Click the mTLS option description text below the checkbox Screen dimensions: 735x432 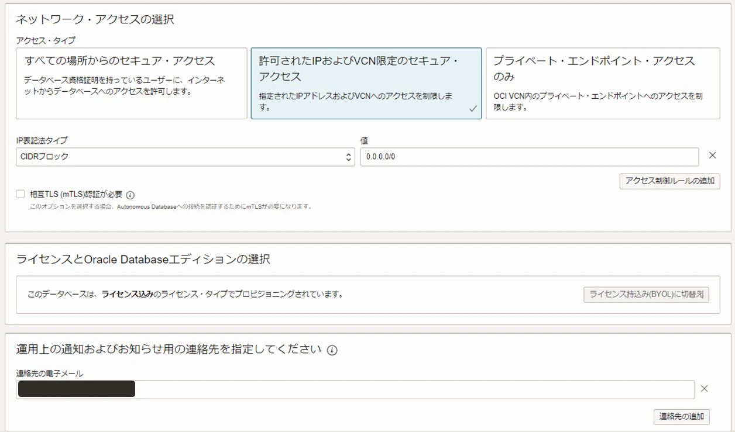click(x=171, y=206)
